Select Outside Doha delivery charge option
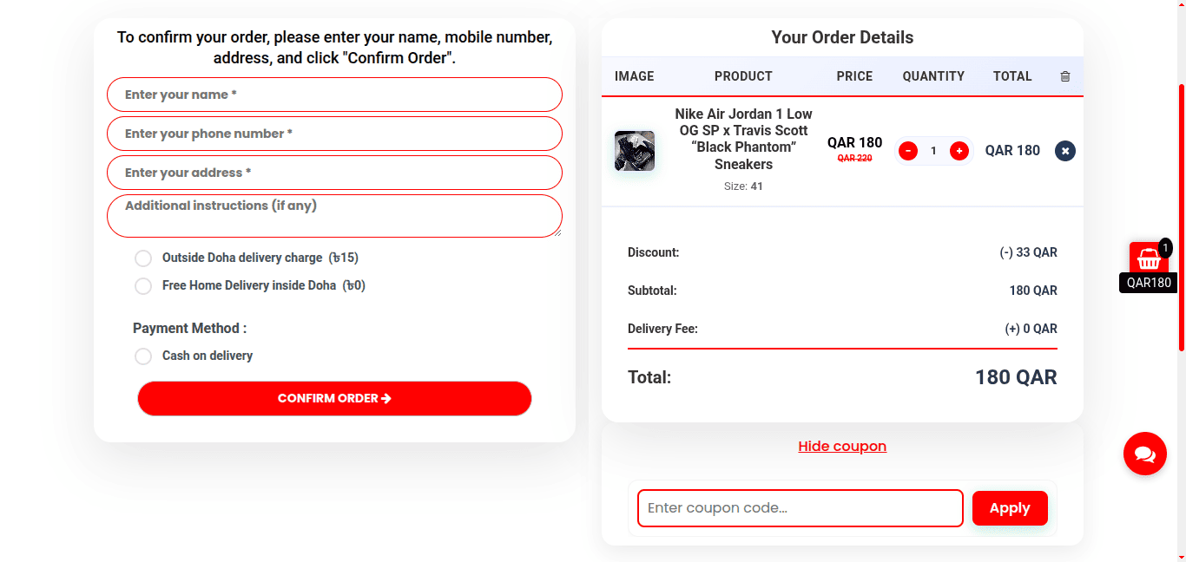This screenshot has height=562, width=1186. click(x=143, y=258)
